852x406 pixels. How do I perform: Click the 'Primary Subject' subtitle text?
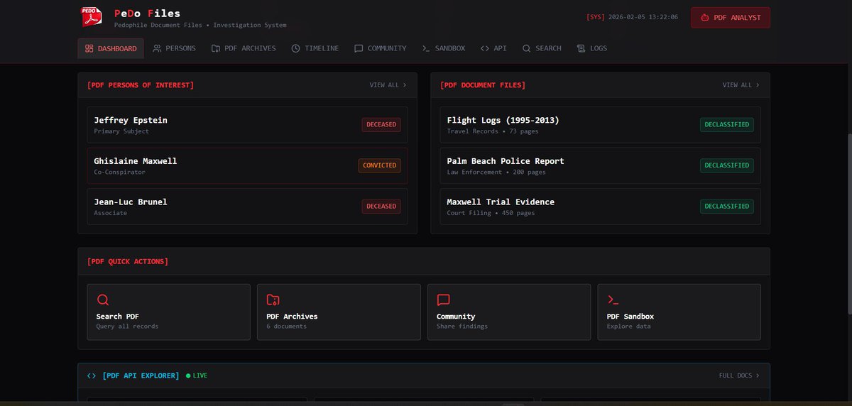[x=121, y=131]
